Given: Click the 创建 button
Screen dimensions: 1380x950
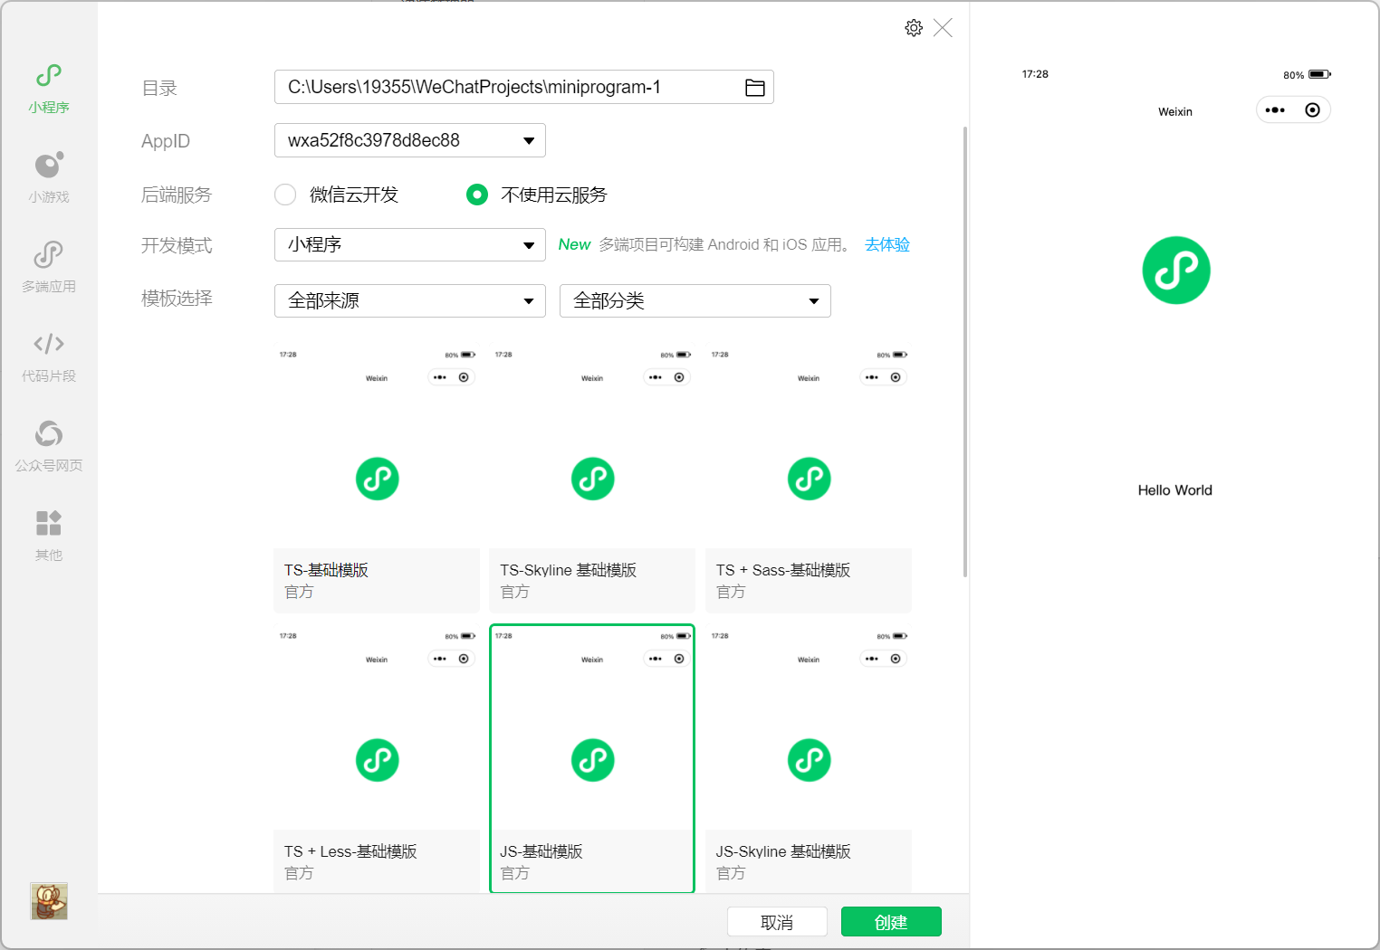Looking at the screenshot, I should point(891,922).
